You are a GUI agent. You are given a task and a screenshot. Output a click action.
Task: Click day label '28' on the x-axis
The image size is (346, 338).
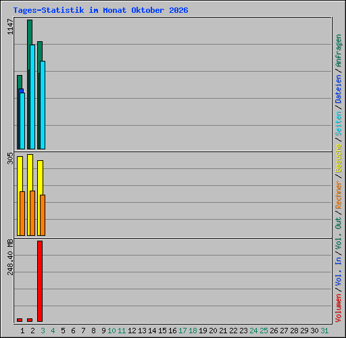pos(294,331)
